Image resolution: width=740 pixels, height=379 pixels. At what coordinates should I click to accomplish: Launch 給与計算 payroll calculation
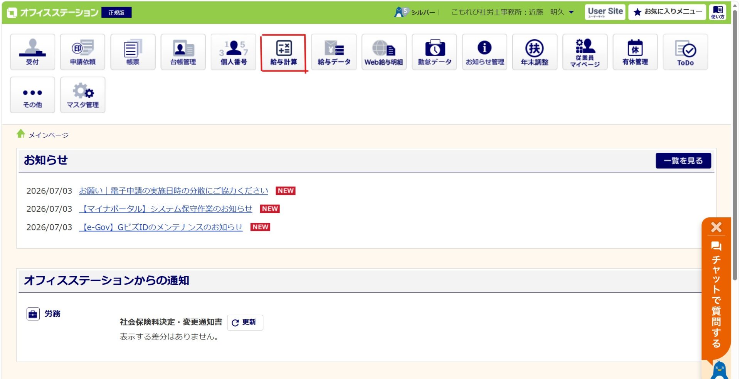(x=284, y=52)
